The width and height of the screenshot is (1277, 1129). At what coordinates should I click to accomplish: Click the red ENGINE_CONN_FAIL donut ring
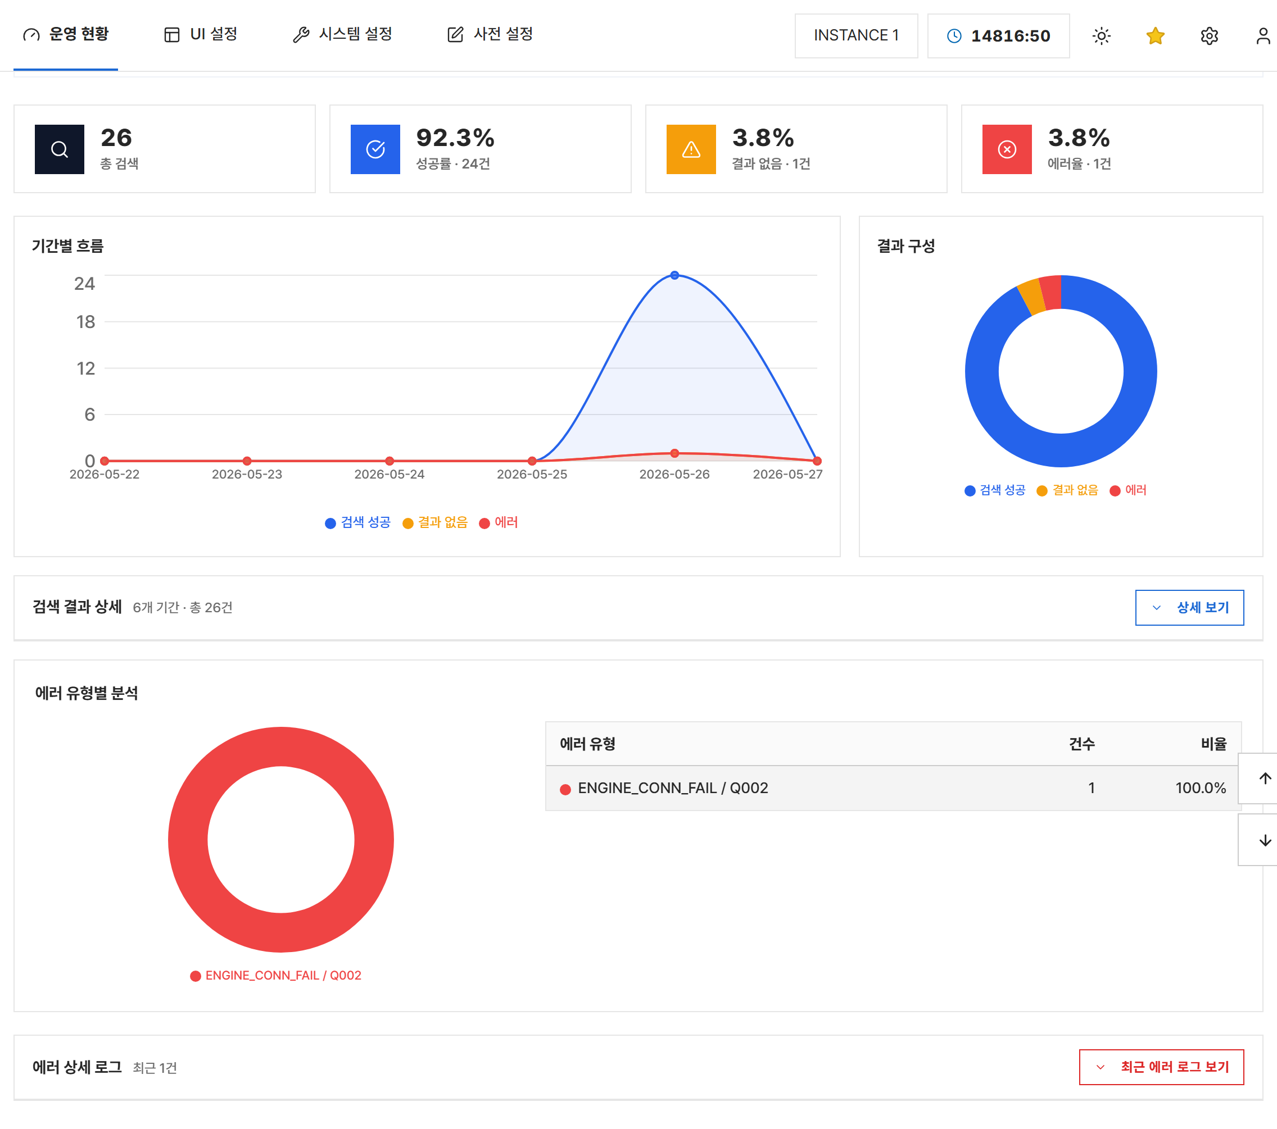[x=280, y=934]
